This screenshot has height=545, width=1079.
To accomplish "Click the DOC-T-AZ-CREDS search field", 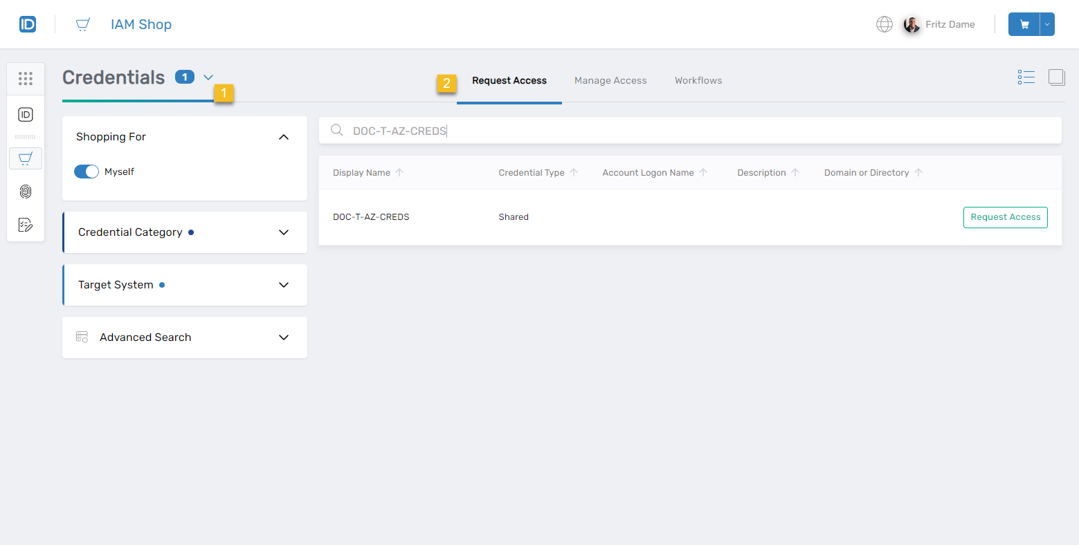I will (689, 131).
